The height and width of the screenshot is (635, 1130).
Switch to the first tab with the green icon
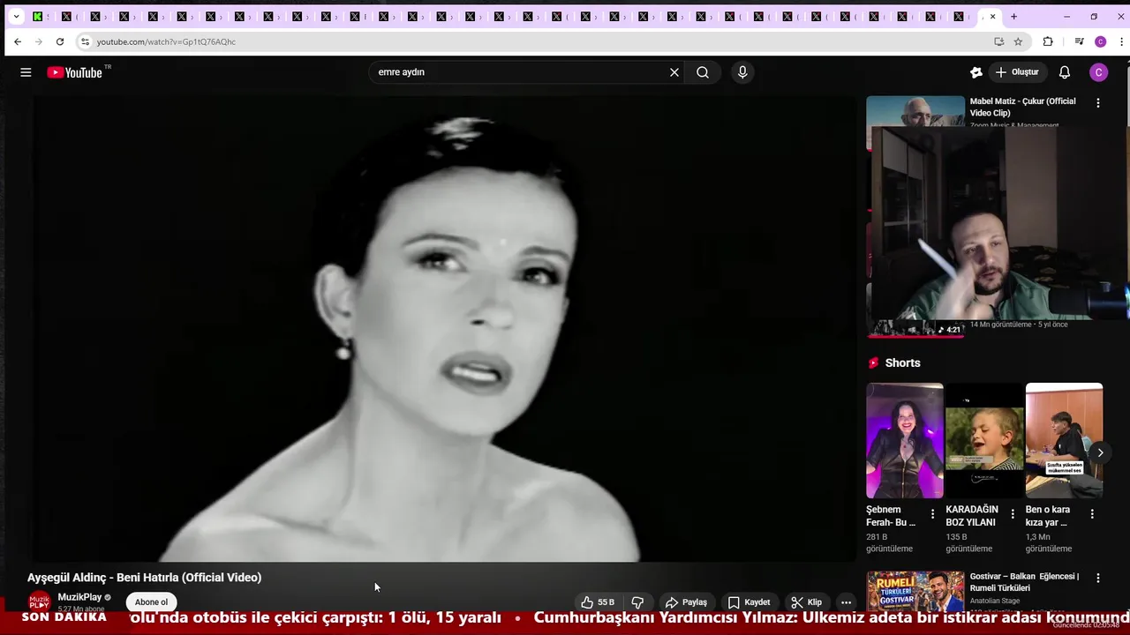pos(37,16)
